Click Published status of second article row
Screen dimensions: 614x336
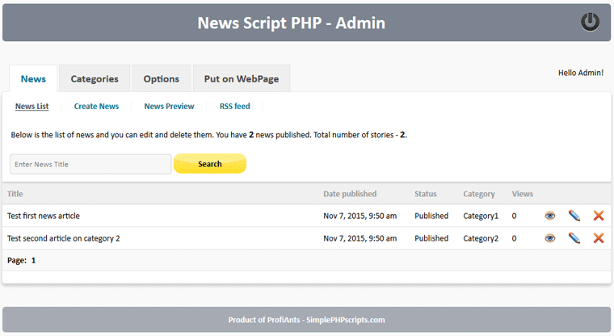tap(431, 238)
